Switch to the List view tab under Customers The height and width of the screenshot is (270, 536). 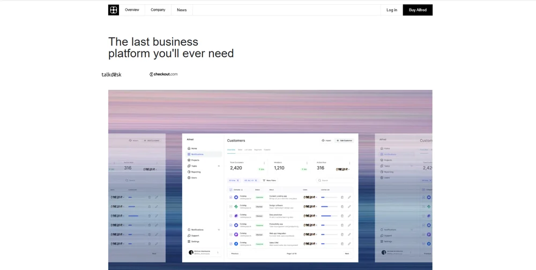[248, 149]
